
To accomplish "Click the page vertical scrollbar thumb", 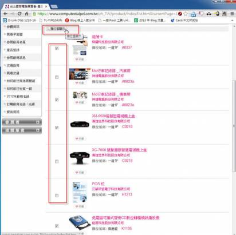I will click(x=234, y=126).
